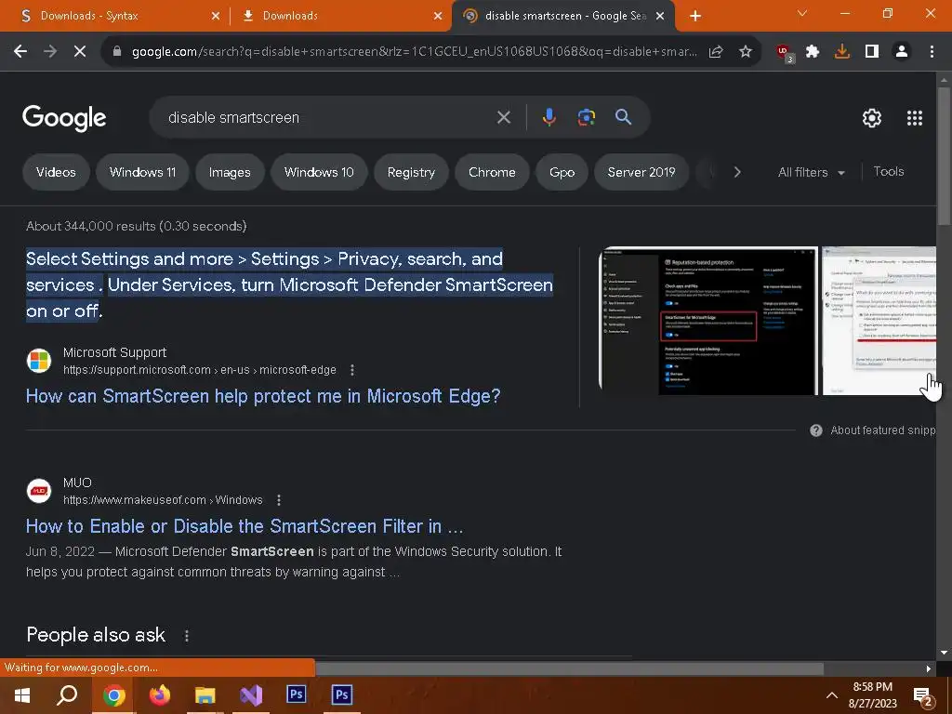The width and height of the screenshot is (952, 714).
Task: Open the dark settings snippet image
Action: [x=708, y=321]
